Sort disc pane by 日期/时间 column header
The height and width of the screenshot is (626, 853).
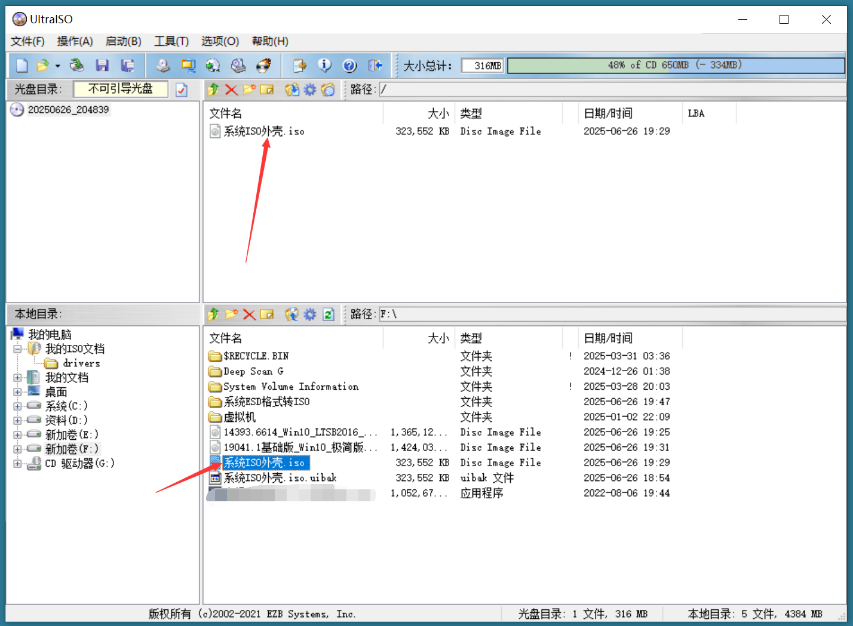pos(630,113)
